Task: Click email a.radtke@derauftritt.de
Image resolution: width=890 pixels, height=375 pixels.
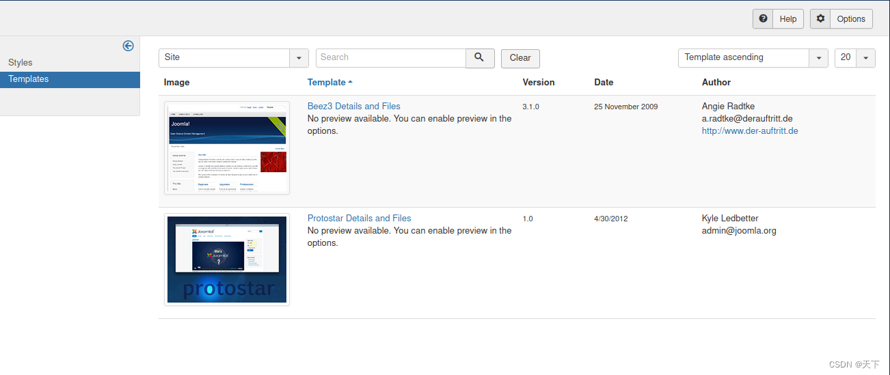Action: (747, 118)
